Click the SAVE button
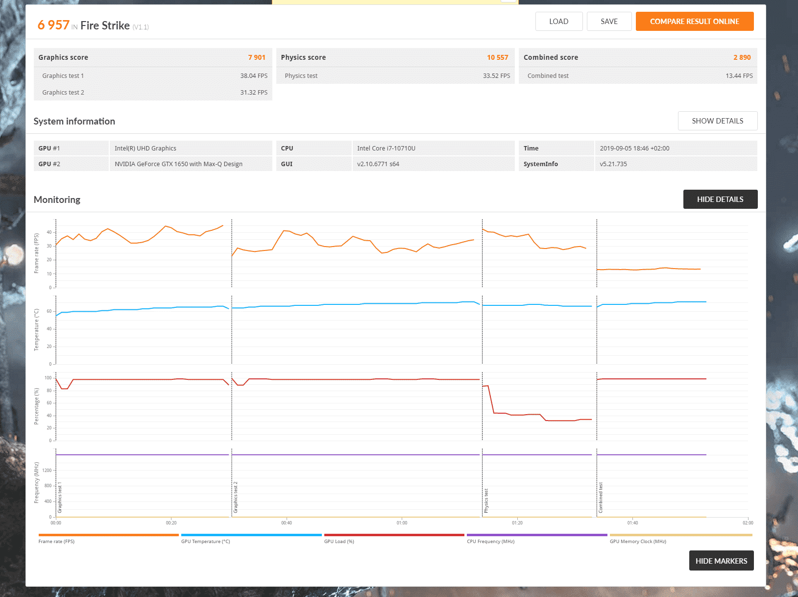This screenshot has width=798, height=597. (609, 22)
